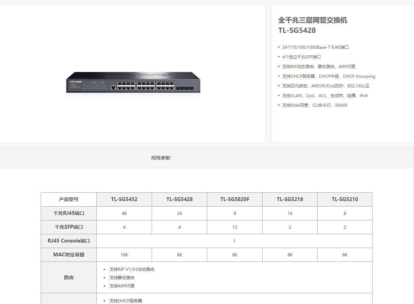The image size is (414, 304).
Task: Click the 8K MAC capacity under TL-SG5820F
Action: [235, 255]
